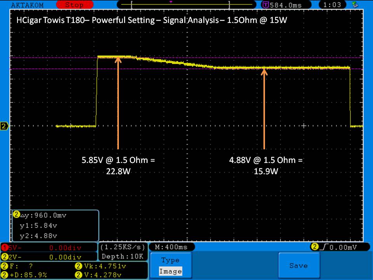Click the 1:03 clock readout
373x280 pixels.
coord(332,5)
